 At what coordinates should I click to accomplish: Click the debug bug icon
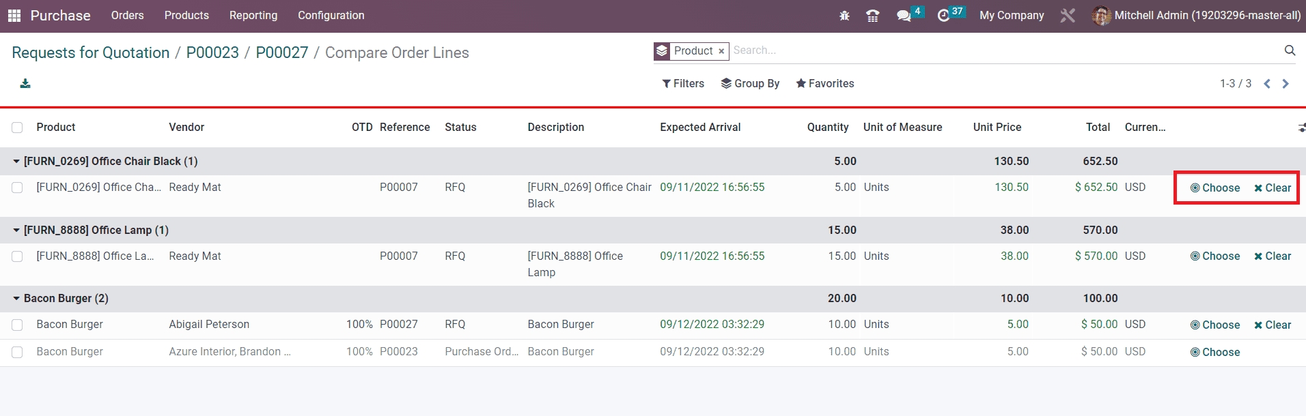click(844, 16)
